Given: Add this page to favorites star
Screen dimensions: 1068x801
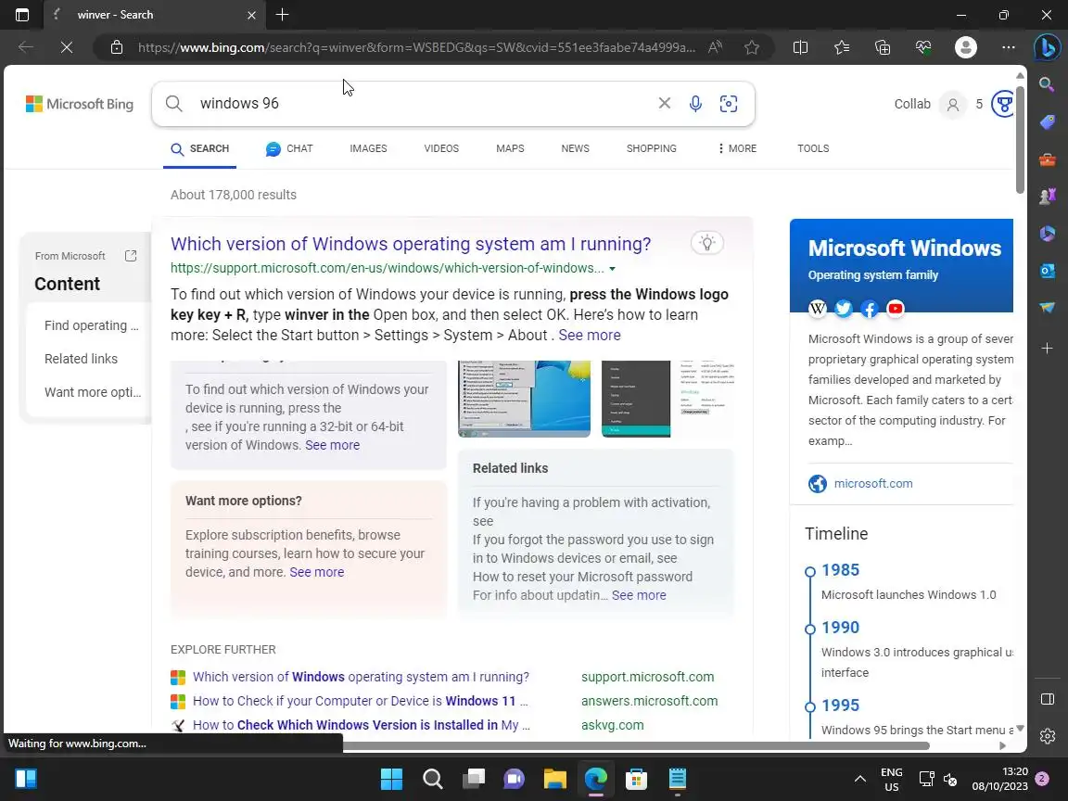Looking at the screenshot, I should pos(752,47).
